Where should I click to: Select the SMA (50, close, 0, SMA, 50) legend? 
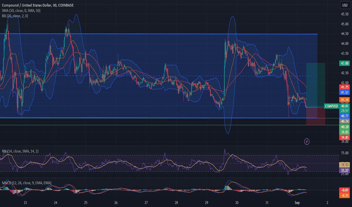click(x=21, y=11)
